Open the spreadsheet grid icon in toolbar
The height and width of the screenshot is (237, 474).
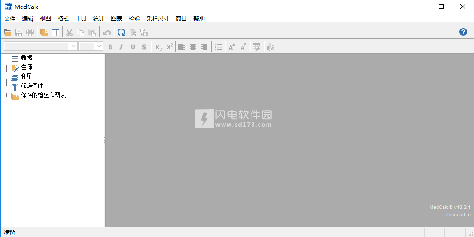pyautogui.click(x=55, y=32)
